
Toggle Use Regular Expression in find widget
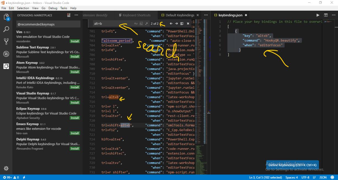click(x=147, y=24)
